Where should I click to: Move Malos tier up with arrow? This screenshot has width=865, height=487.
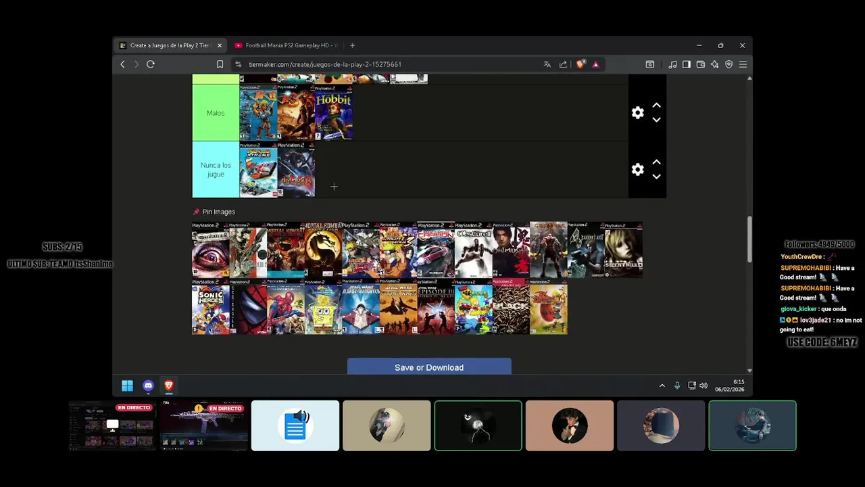656,106
